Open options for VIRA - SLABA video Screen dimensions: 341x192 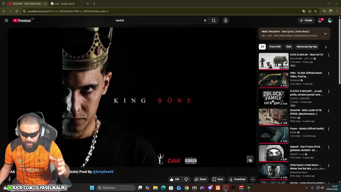pyautogui.click(x=328, y=73)
